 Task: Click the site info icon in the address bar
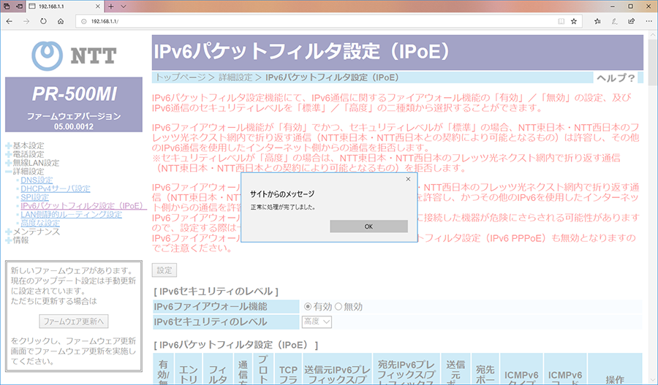coord(83,21)
